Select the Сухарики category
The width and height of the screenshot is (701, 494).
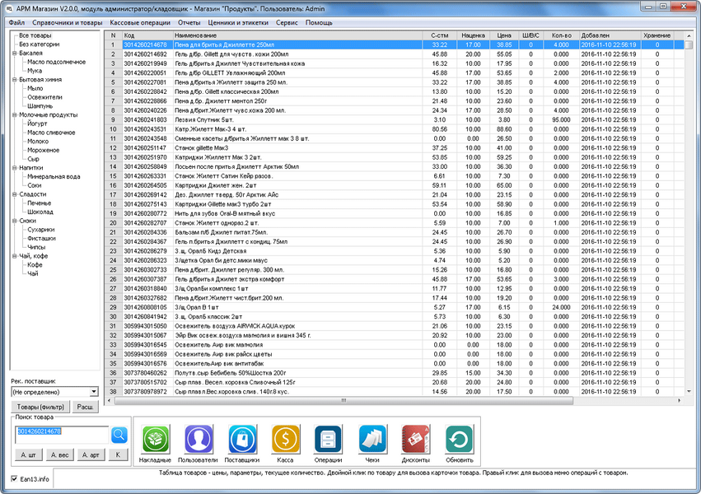click(40, 230)
